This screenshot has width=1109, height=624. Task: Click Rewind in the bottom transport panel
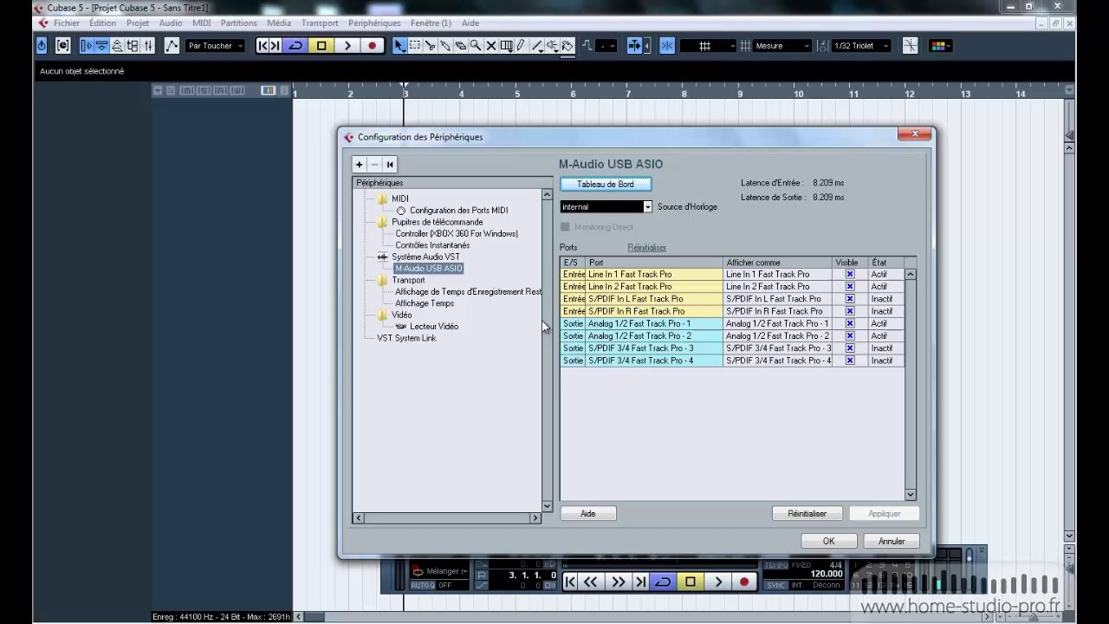[591, 582]
